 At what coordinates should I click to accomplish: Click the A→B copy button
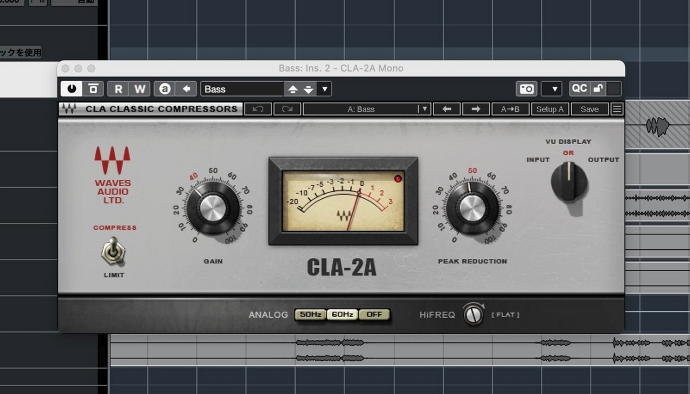(x=510, y=109)
